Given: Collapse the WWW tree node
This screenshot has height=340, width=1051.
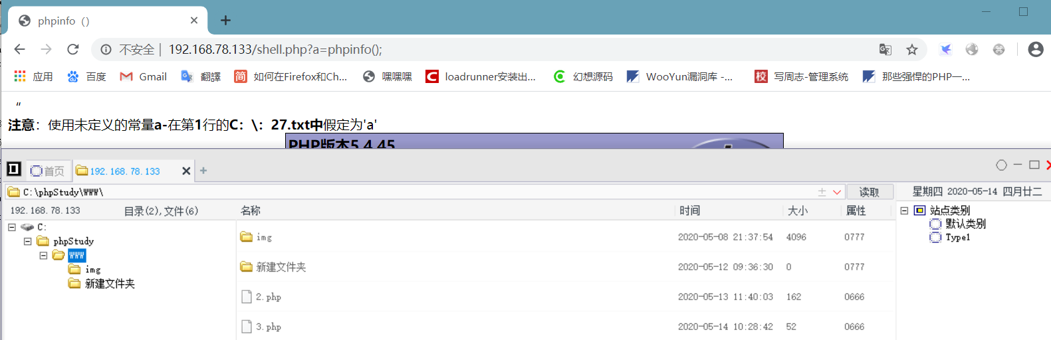Looking at the screenshot, I should [43, 256].
